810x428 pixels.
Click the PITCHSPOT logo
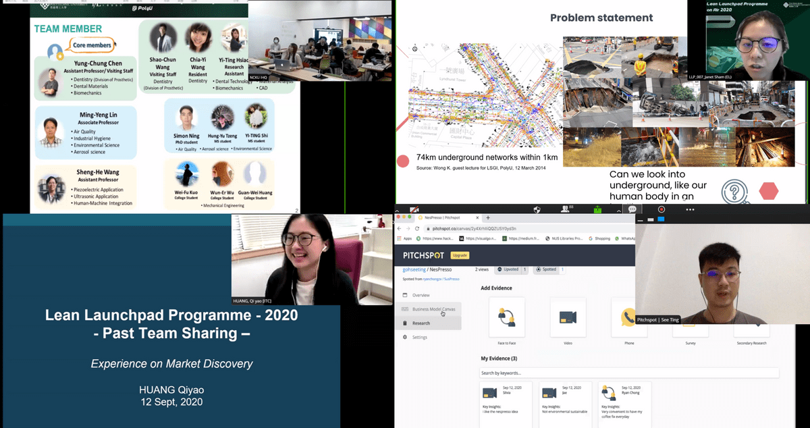(x=423, y=255)
